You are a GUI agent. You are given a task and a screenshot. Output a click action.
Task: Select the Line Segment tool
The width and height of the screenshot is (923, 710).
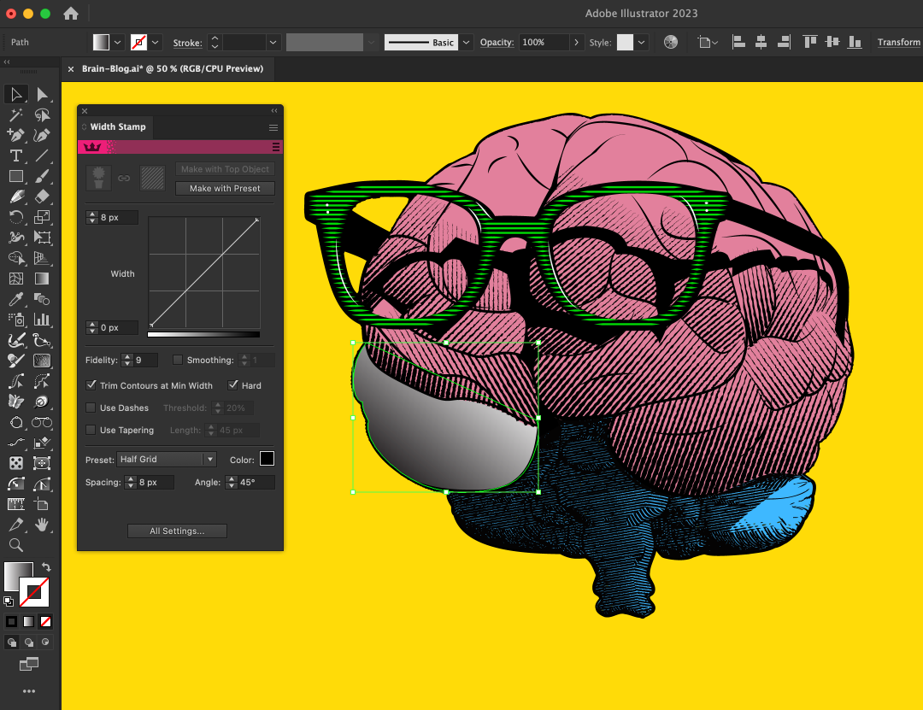coord(42,155)
